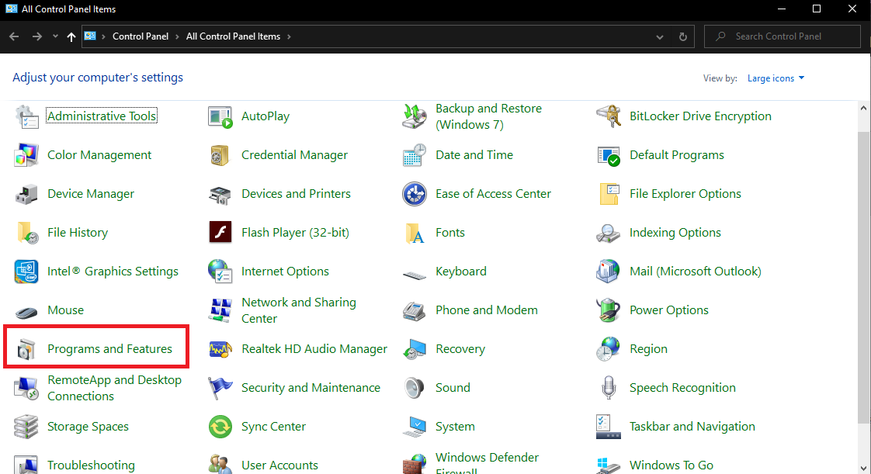Expand the recent locations arrow
871x474 pixels.
55,36
